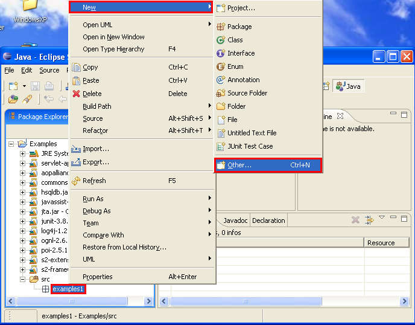This screenshot has height=325, width=415.
Task: Click the Resource column header
Action: tap(381, 243)
